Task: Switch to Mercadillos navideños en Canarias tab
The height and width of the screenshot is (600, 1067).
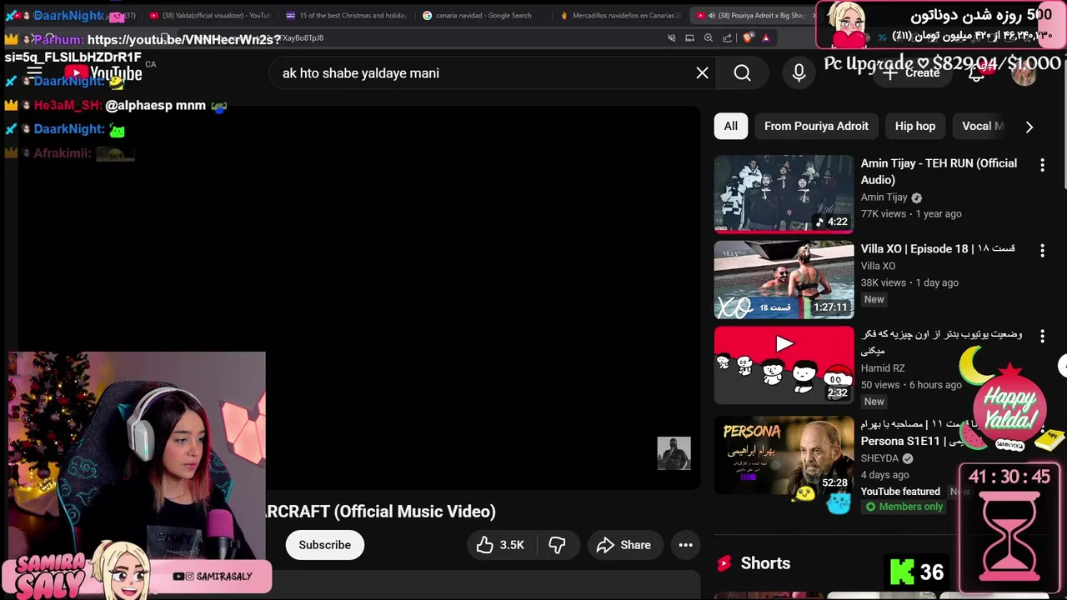Action: tap(621, 15)
